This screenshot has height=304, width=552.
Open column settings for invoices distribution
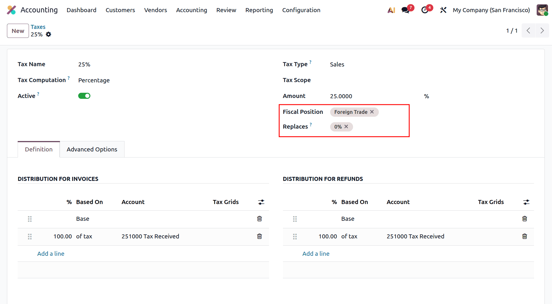[x=261, y=202]
